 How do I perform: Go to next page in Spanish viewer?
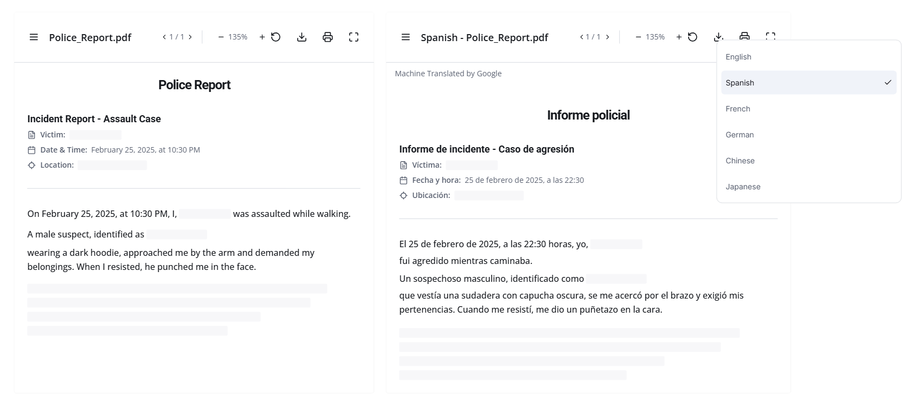click(x=607, y=37)
